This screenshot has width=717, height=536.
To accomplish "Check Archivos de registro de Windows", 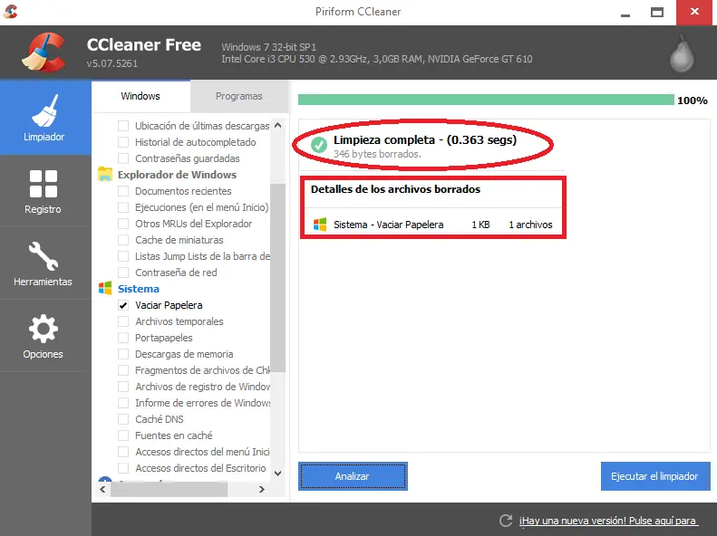I will tap(123, 387).
